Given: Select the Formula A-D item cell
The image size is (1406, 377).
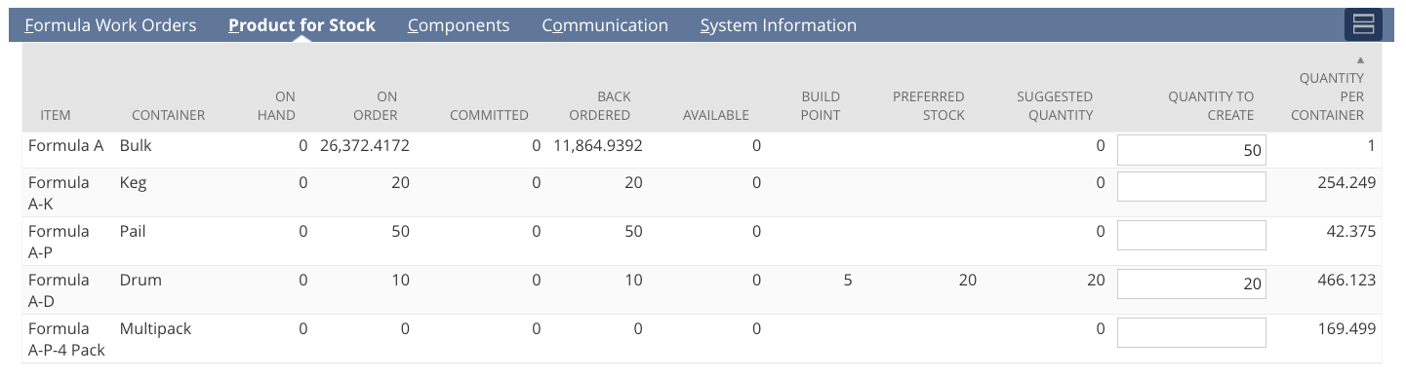Looking at the screenshot, I should 59,290.
